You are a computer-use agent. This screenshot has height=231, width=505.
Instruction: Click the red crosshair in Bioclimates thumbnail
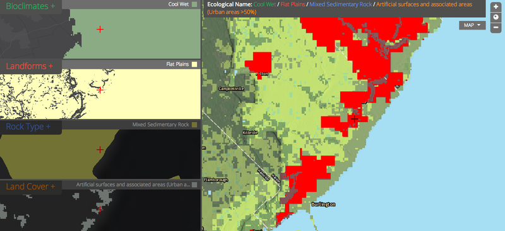click(100, 29)
